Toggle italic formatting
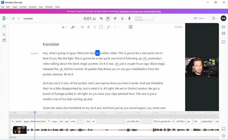The width and height of the screenshot is (228, 140). click(94, 27)
